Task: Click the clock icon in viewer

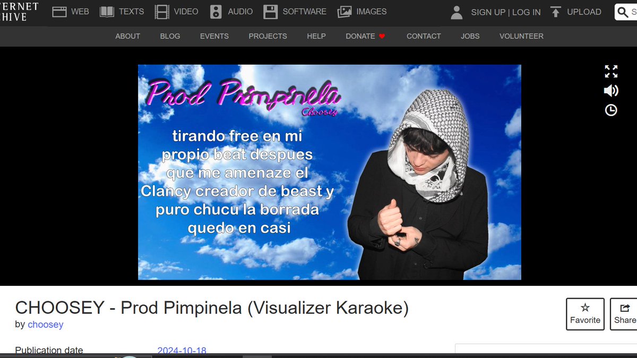Action: click(611, 110)
